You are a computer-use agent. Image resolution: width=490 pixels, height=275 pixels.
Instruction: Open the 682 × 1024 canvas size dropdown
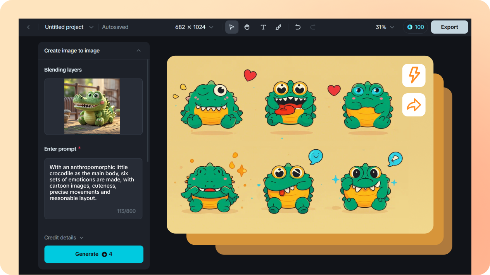click(x=194, y=27)
